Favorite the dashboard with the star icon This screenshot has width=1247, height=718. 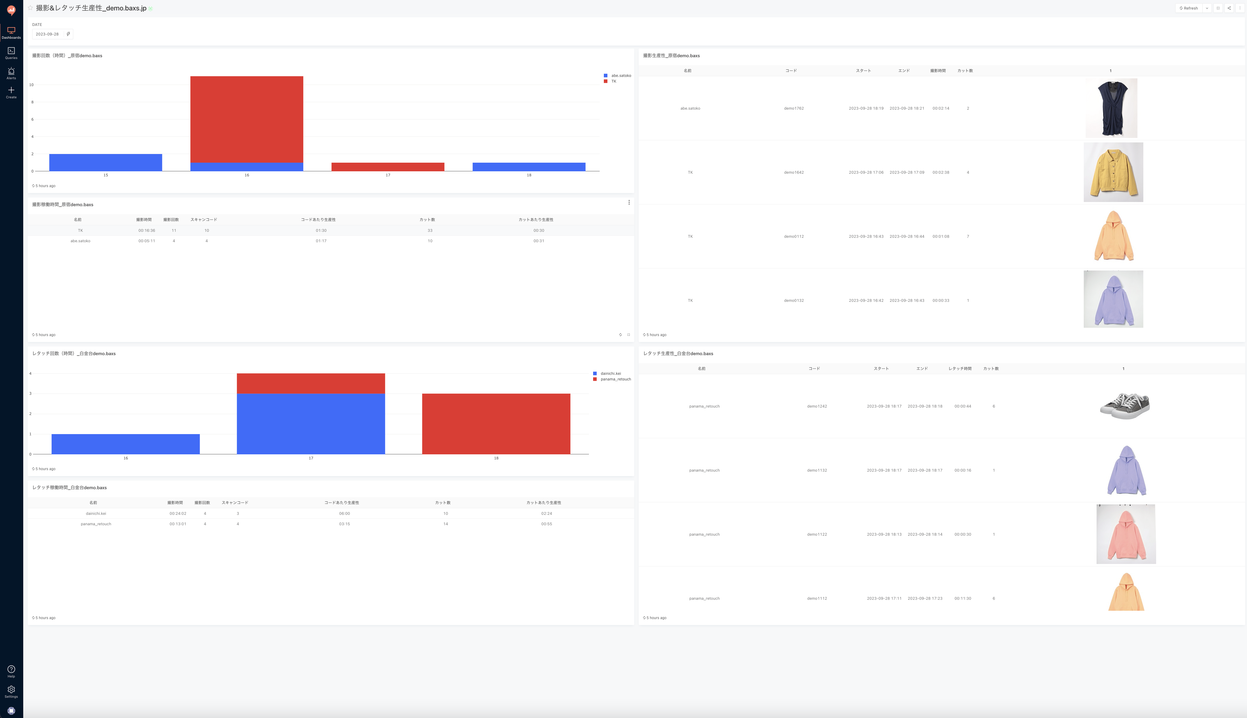[x=31, y=8]
